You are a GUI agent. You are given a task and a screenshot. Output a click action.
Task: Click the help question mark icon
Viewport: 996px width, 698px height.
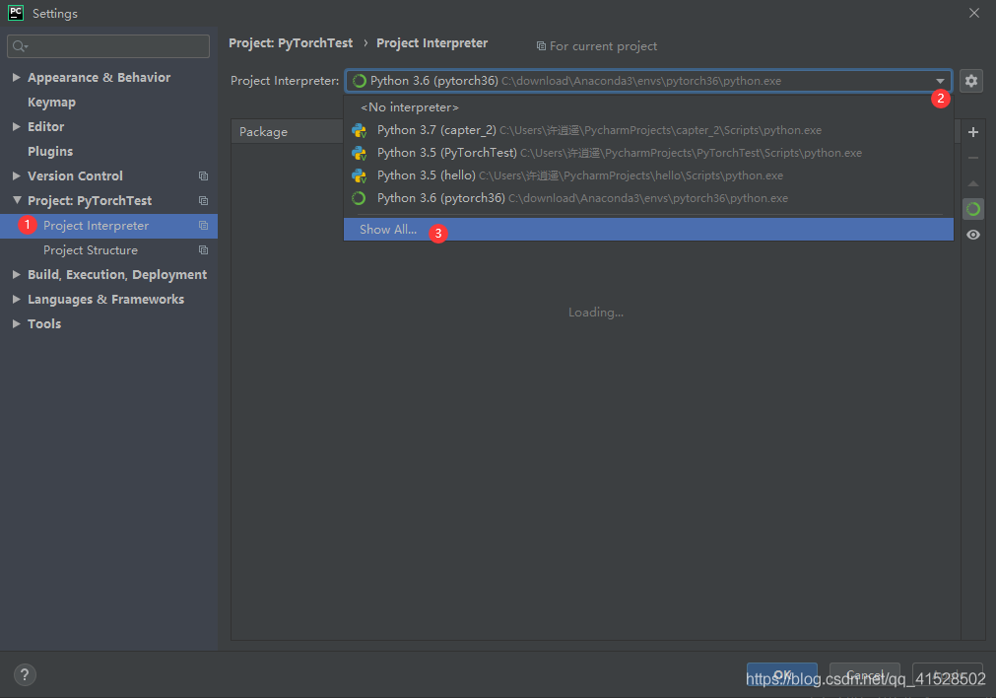click(x=26, y=675)
